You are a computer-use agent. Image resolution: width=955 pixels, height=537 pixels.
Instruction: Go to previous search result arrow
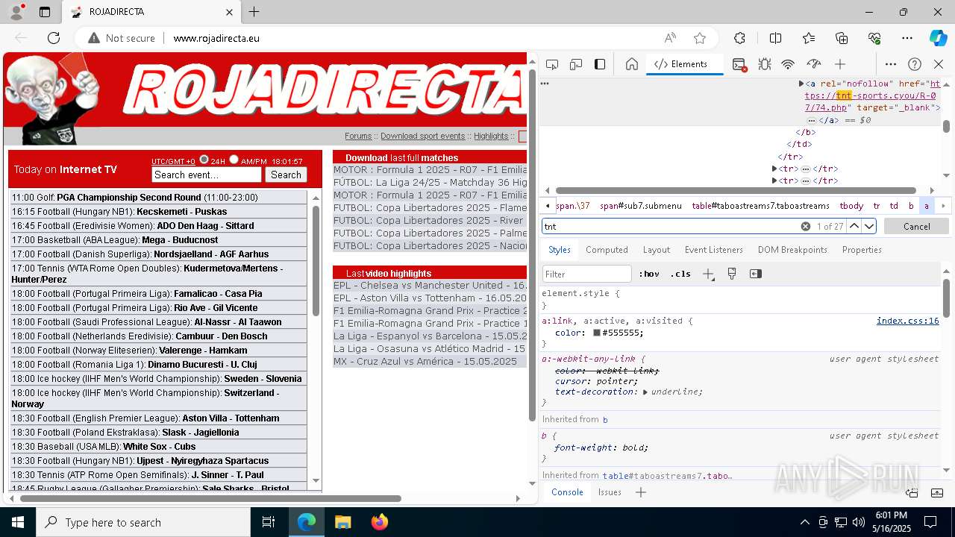854,226
